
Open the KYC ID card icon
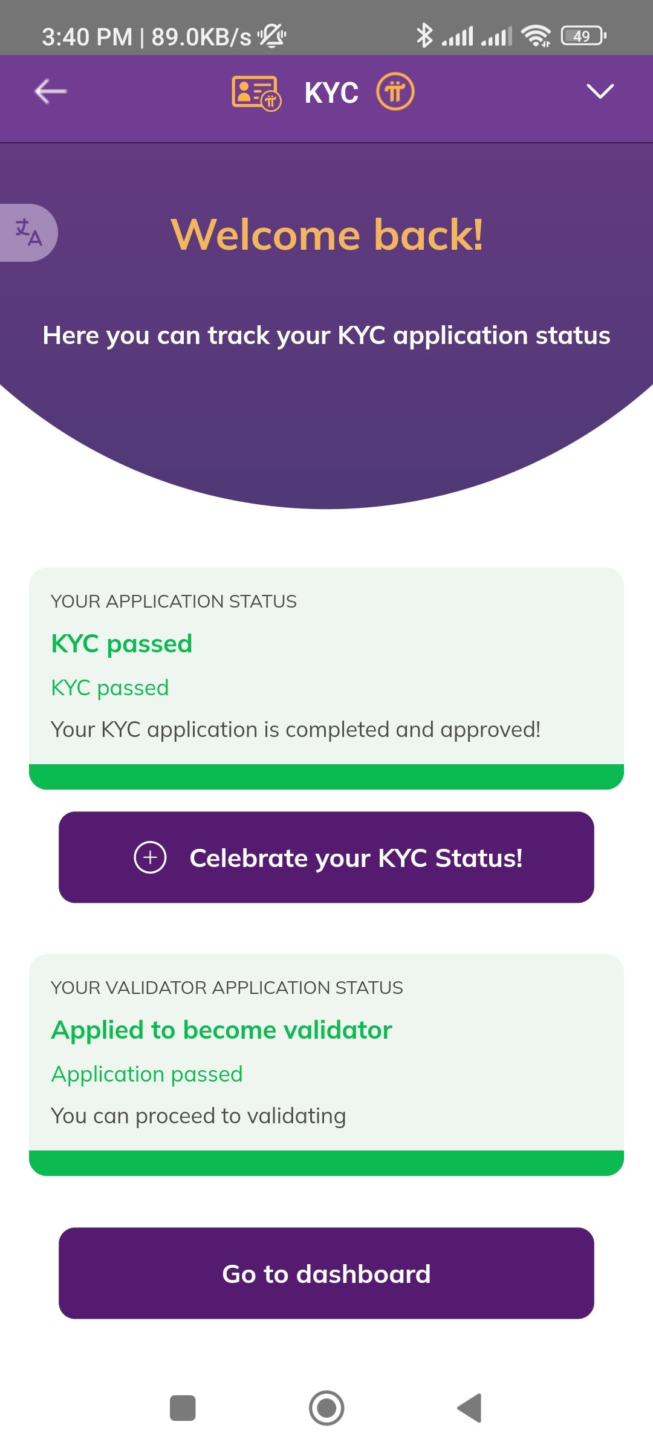tap(256, 93)
